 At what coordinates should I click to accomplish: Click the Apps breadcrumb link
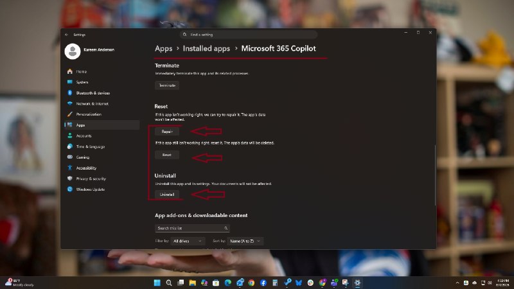[164, 49]
